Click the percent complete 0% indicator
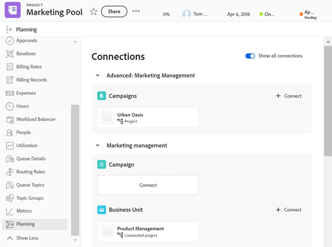The width and height of the screenshot is (332, 247). [x=166, y=14]
